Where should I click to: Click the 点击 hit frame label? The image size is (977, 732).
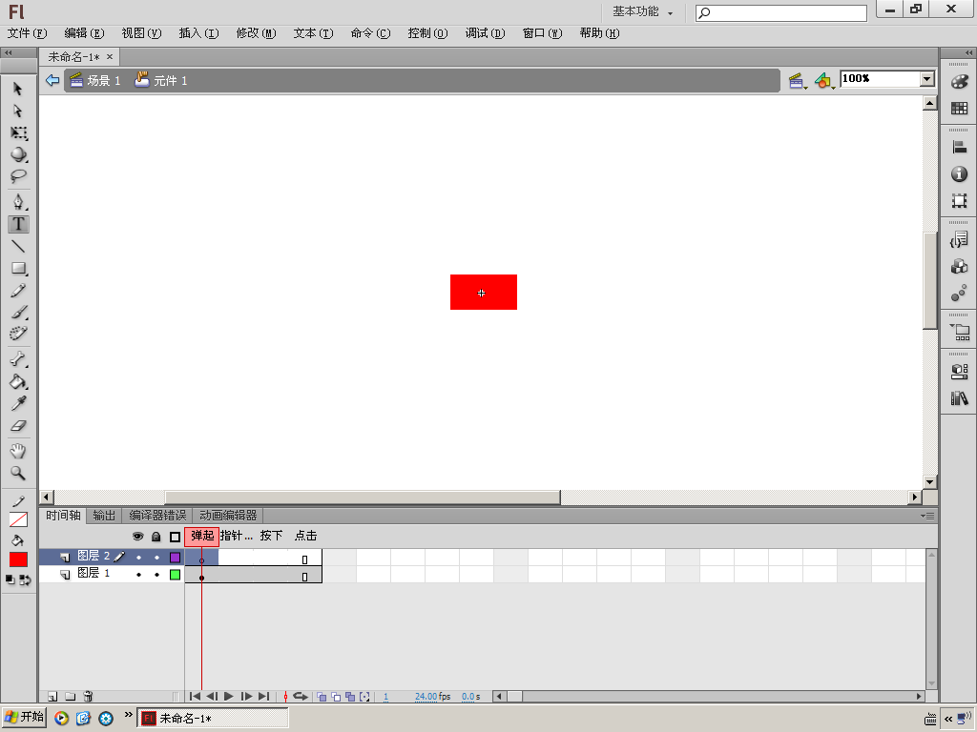(305, 536)
